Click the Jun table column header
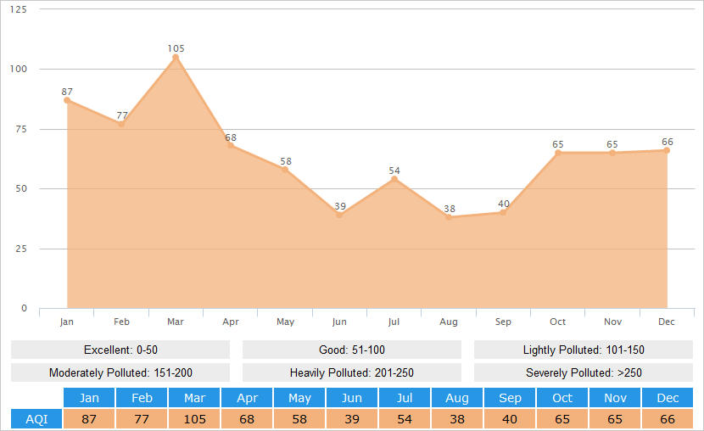The image size is (704, 431). click(352, 398)
